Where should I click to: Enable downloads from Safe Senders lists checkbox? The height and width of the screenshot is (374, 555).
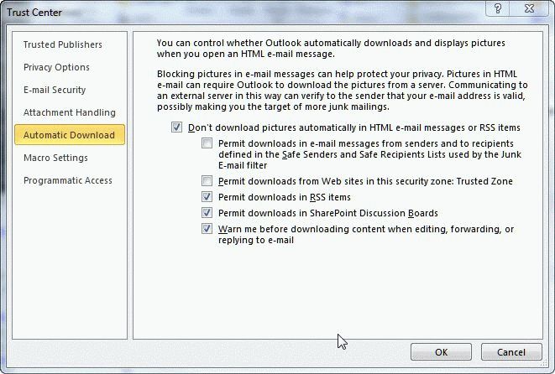click(207, 144)
